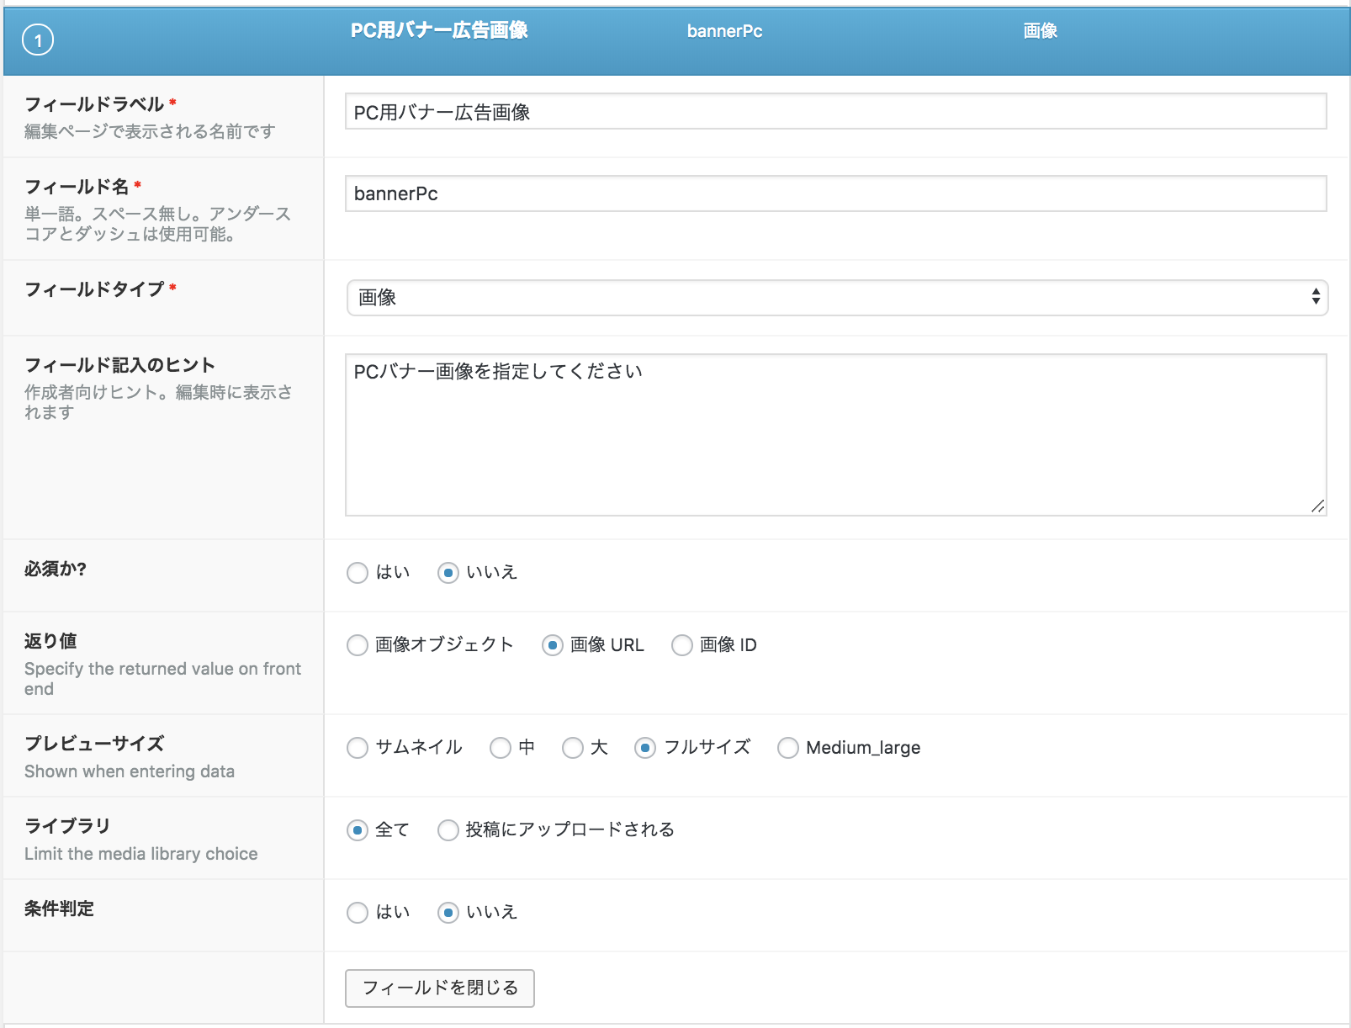This screenshot has width=1351, height=1028.
Task: Select 画像 ID return value
Action: [682, 645]
